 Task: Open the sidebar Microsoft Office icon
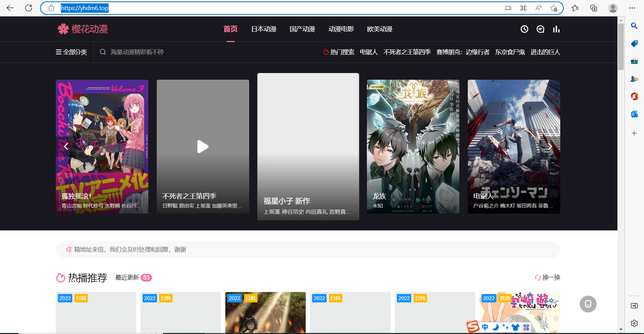pyautogui.click(x=634, y=97)
